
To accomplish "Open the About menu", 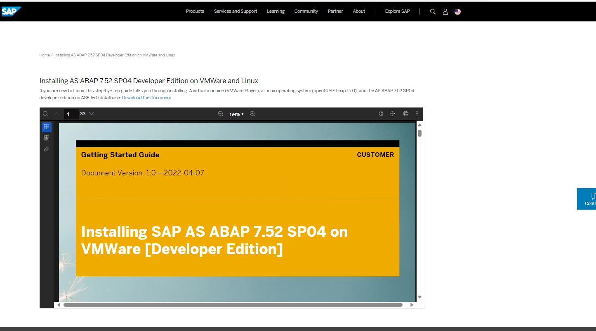I will pyautogui.click(x=359, y=11).
